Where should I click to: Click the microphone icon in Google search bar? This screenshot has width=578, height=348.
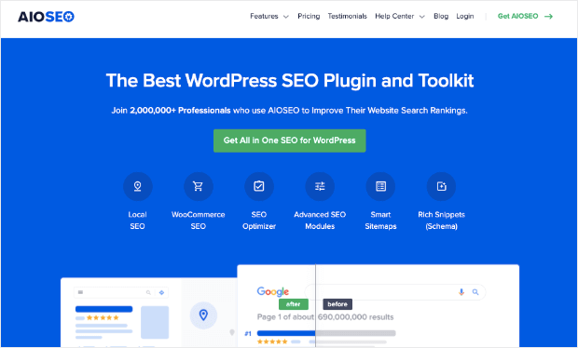click(x=461, y=292)
